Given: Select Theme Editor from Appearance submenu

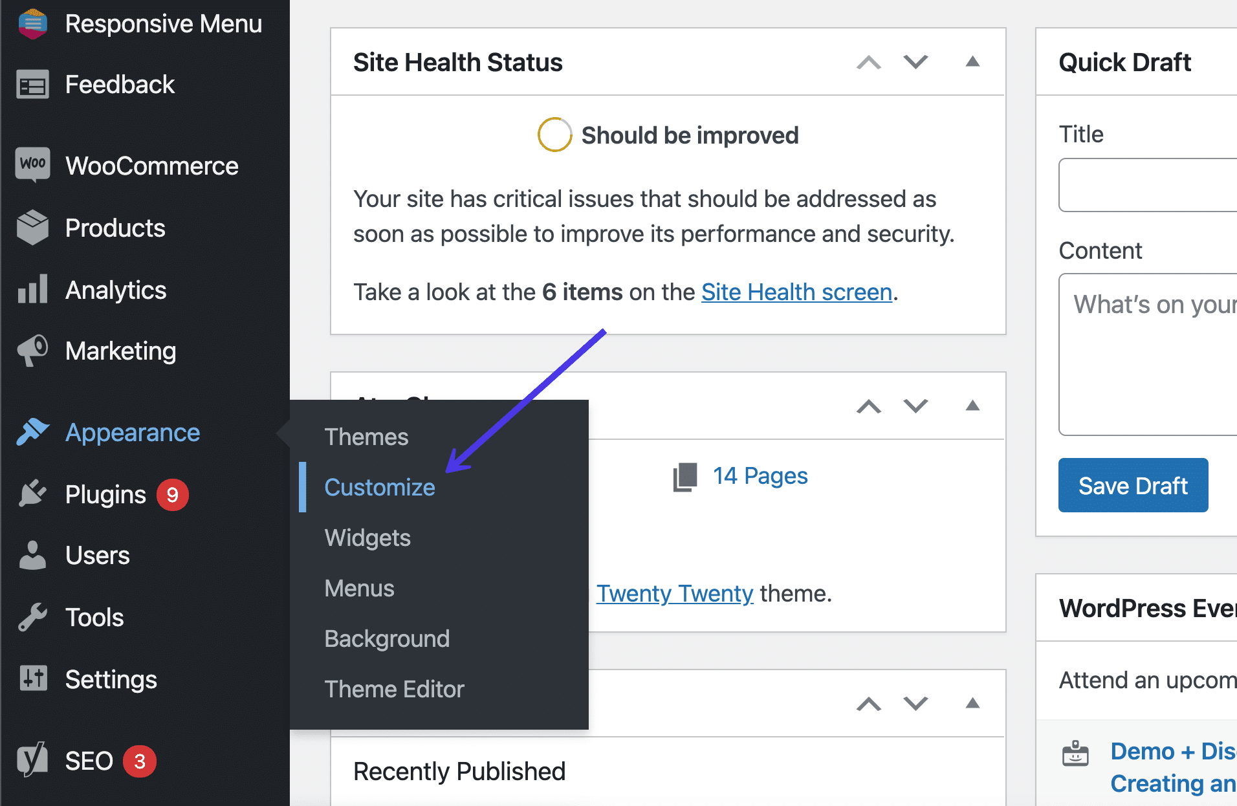Looking at the screenshot, I should pyautogui.click(x=394, y=688).
